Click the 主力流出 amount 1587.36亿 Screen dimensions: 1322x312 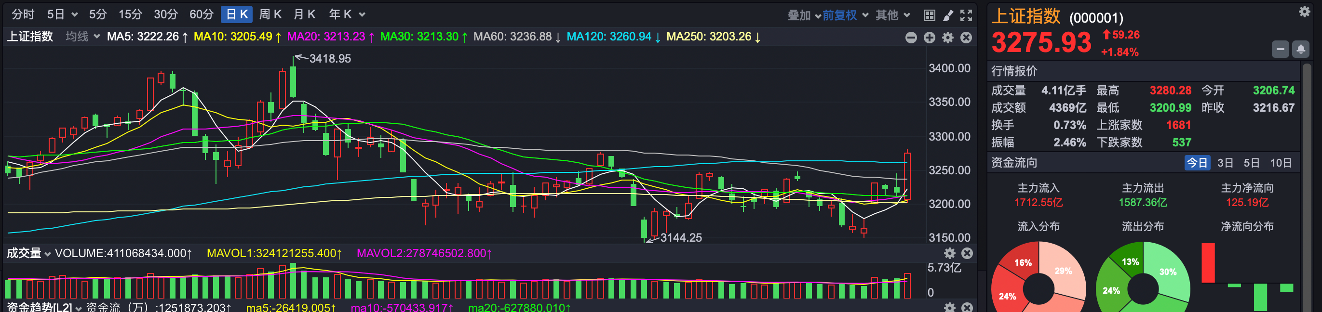pyautogui.click(x=1143, y=202)
